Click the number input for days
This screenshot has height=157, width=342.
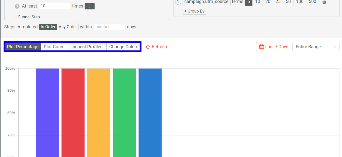point(109,27)
